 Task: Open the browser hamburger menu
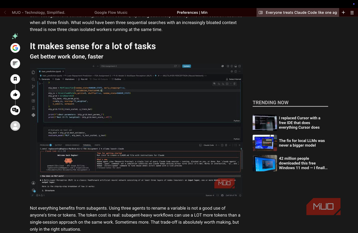pos(352,12)
